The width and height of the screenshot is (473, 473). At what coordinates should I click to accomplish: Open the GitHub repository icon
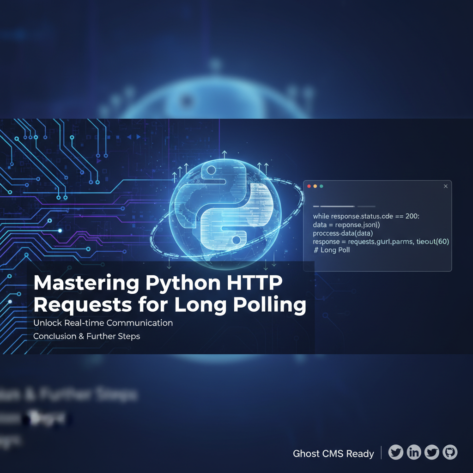pyautogui.click(x=449, y=452)
